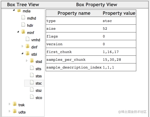The height and width of the screenshot is (117, 150).
Task: Select the trak box label
Action: click(x=21, y=105)
